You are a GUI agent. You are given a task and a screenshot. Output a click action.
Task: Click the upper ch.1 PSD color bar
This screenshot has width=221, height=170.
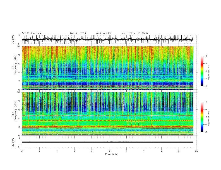point(202,71)
